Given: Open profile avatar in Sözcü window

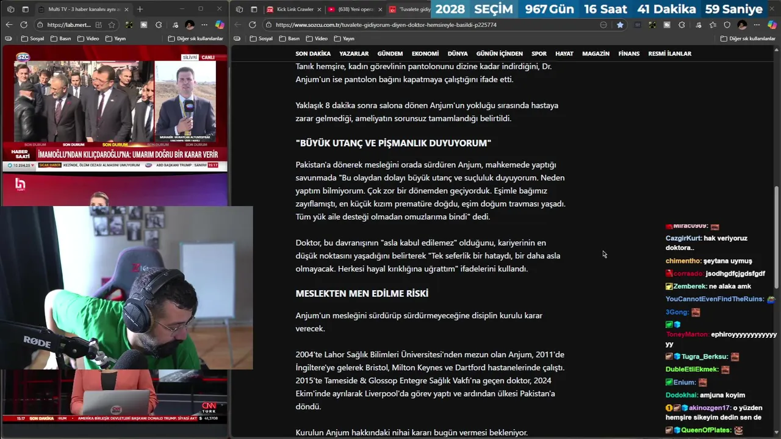Looking at the screenshot, I should click(742, 25).
